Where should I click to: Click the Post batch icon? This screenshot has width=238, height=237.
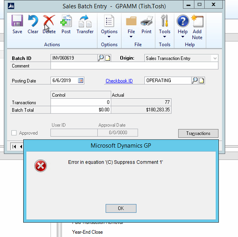coord(66,21)
